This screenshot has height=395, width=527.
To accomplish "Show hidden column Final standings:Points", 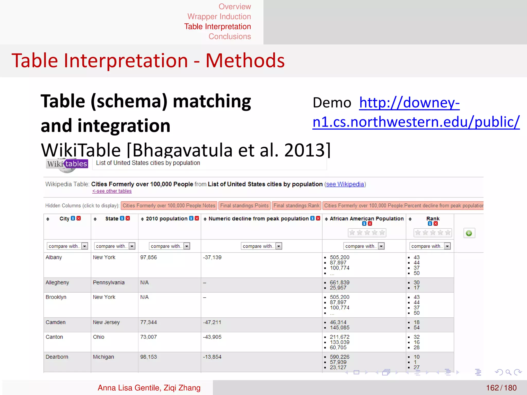I will (x=244, y=206).
